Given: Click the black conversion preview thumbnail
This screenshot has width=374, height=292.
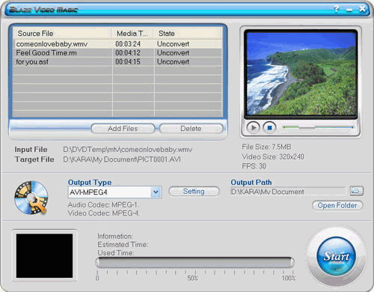Looking at the screenshot, I should (44, 255).
